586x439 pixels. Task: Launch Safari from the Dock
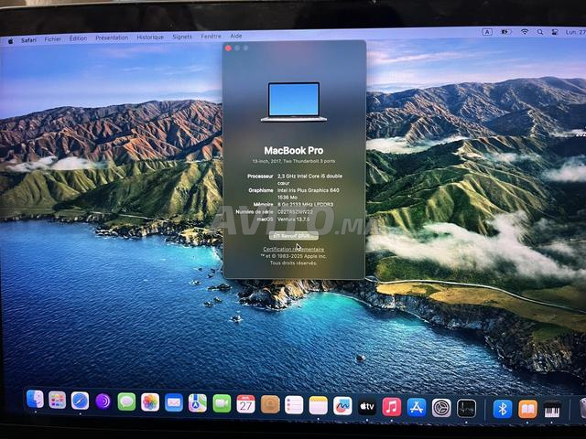pyautogui.click(x=80, y=401)
